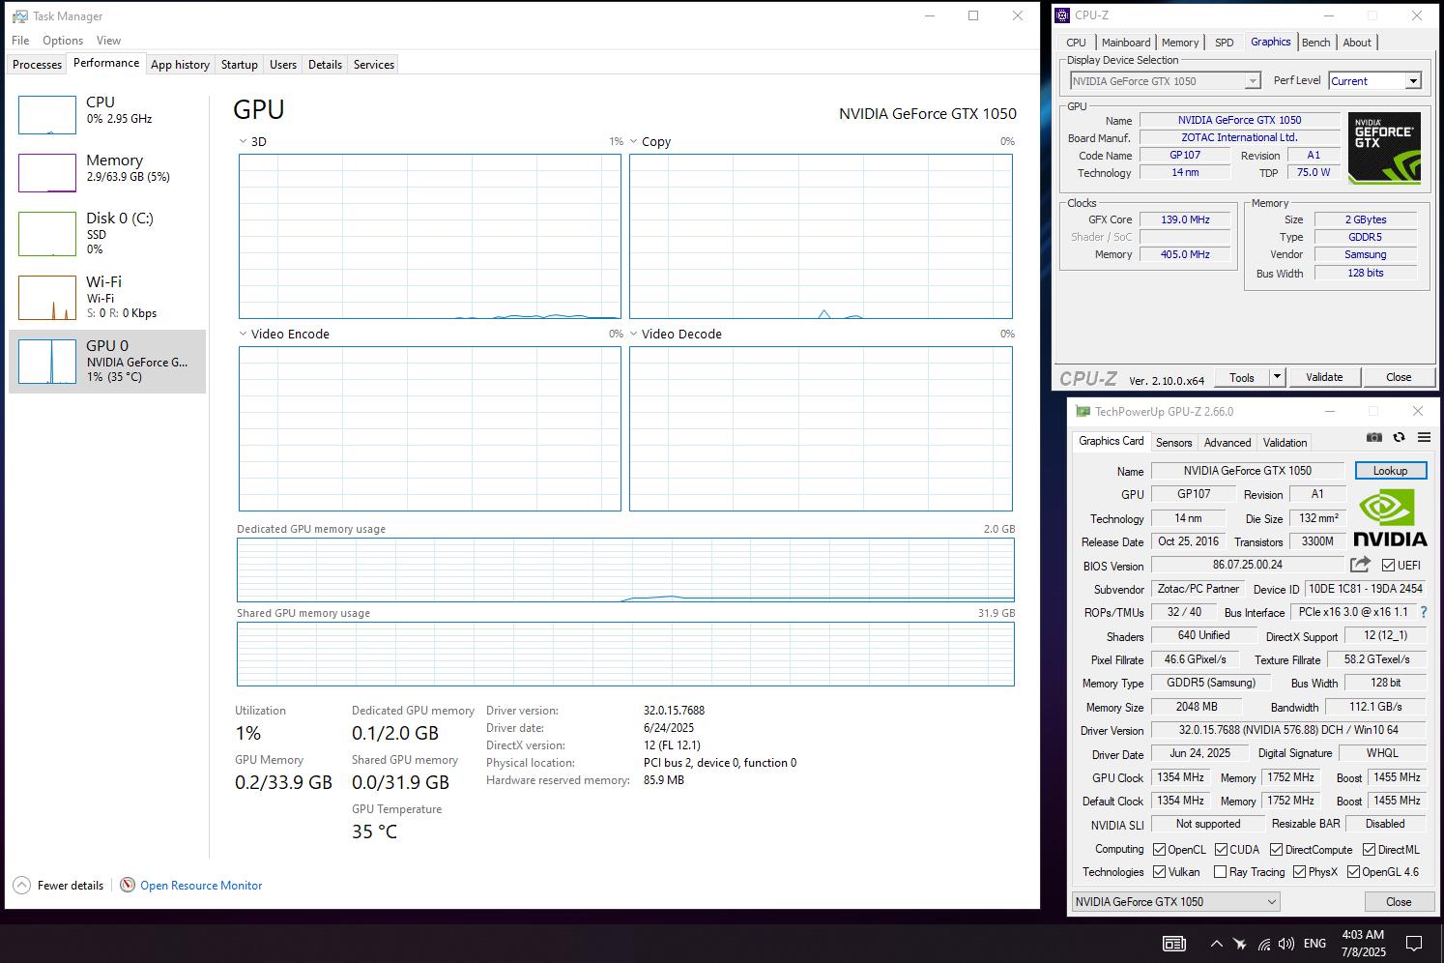Click GPU-Z Close button
1444x963 pixels.
point(1399,901)
